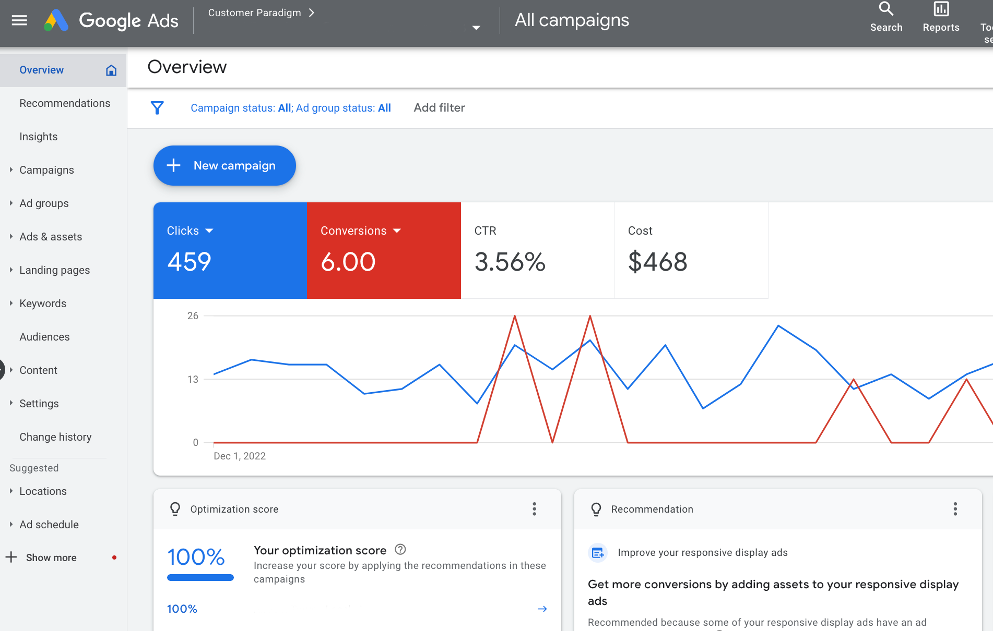Click the Optimization score lightbulb icon
This screenshot has height=631, width=993.
(175, 509)
